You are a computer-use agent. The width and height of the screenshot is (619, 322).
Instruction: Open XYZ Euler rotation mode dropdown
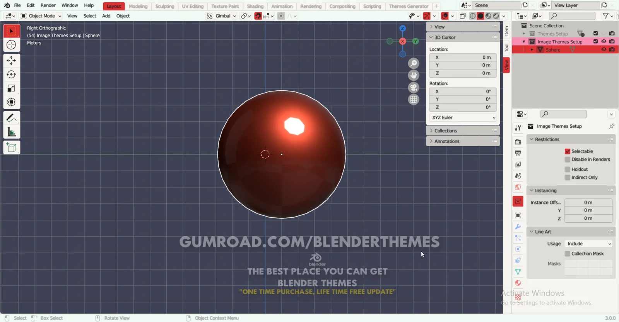(463, 117)
